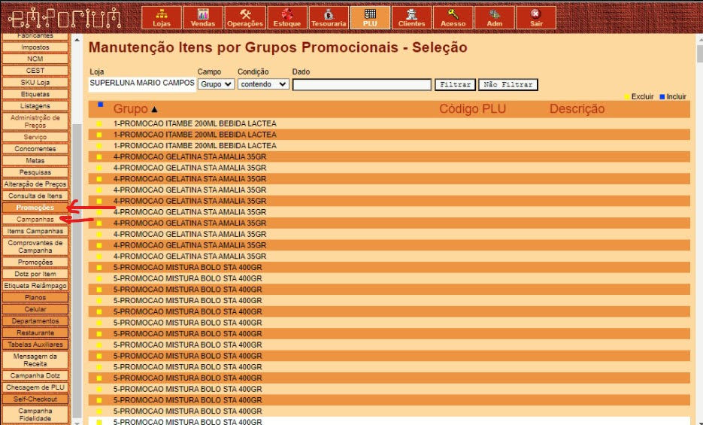The height and width of the screenshot is (425, 703).
Task: Open Self-Checkout in the side menu
Action: click(35, 399)
